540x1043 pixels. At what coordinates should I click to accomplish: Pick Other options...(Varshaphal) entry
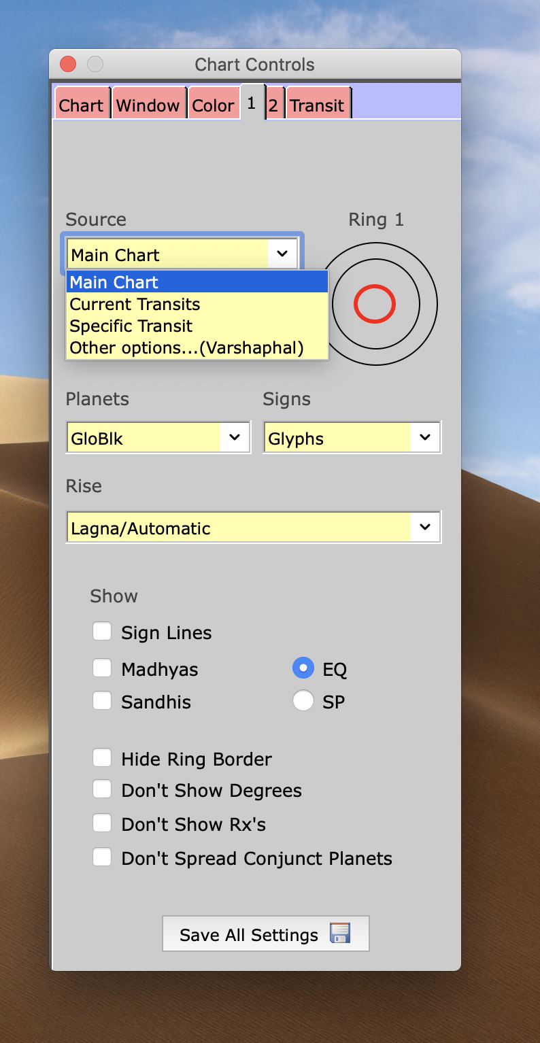tap(186, 347)
